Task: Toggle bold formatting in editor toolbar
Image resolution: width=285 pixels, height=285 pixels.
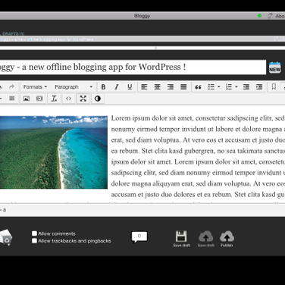Action: tap(103, 87)
